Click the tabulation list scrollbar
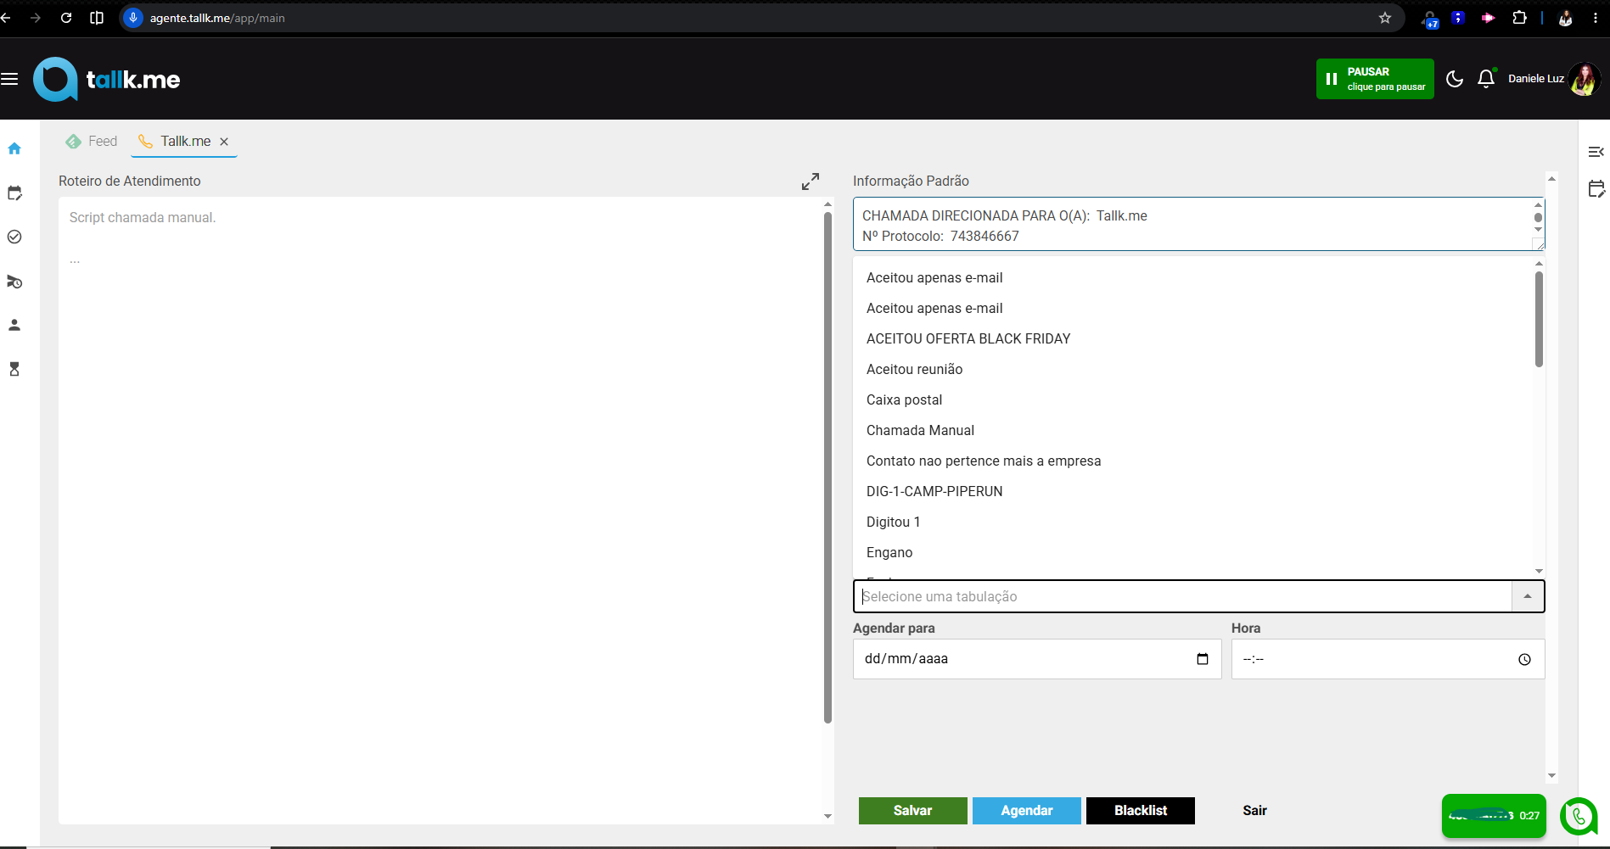Image resolution: width=1610 pixels, height=849 pixels. (x=1539, y=320)
